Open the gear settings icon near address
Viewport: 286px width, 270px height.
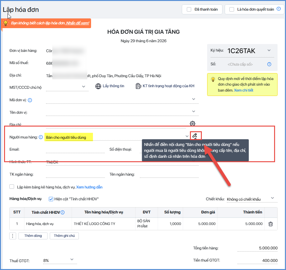pos(192,123)
